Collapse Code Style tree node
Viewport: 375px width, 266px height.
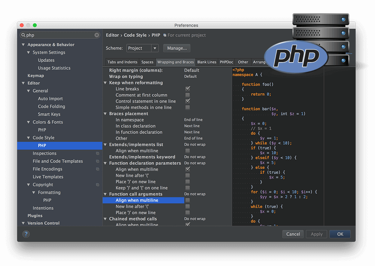pyautogui.click(x=28, y=138)
